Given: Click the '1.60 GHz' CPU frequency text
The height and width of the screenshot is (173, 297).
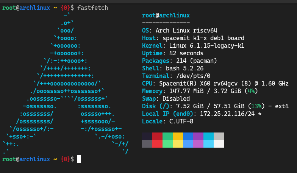Looking at the screenshot, I should coord(275,83).
